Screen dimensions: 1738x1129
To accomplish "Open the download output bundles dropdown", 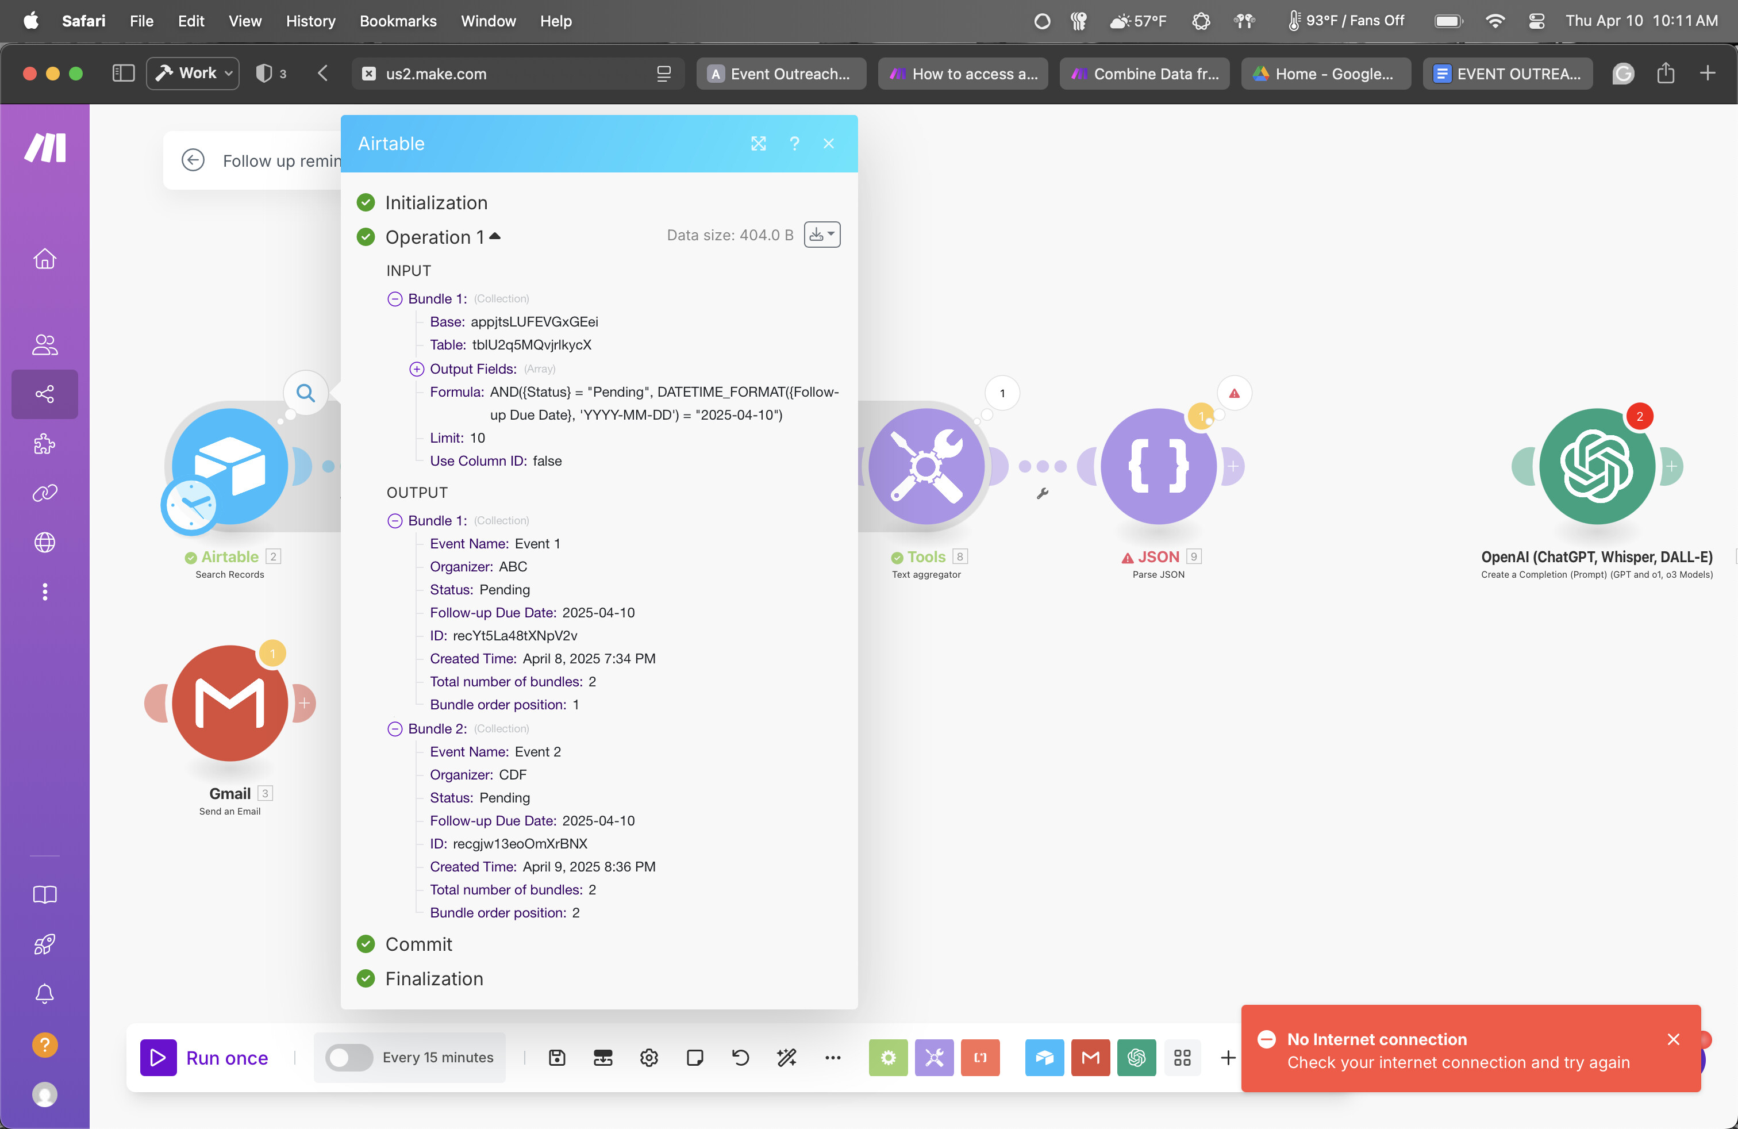I will (x=821, y=235).
